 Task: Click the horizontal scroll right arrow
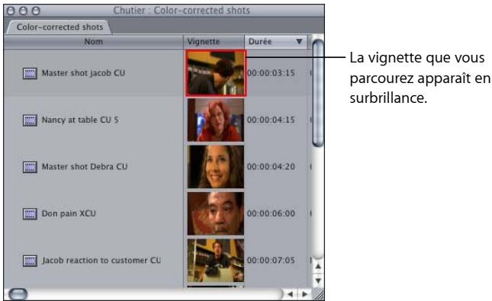pyautogui.click(x=304, y=294)
